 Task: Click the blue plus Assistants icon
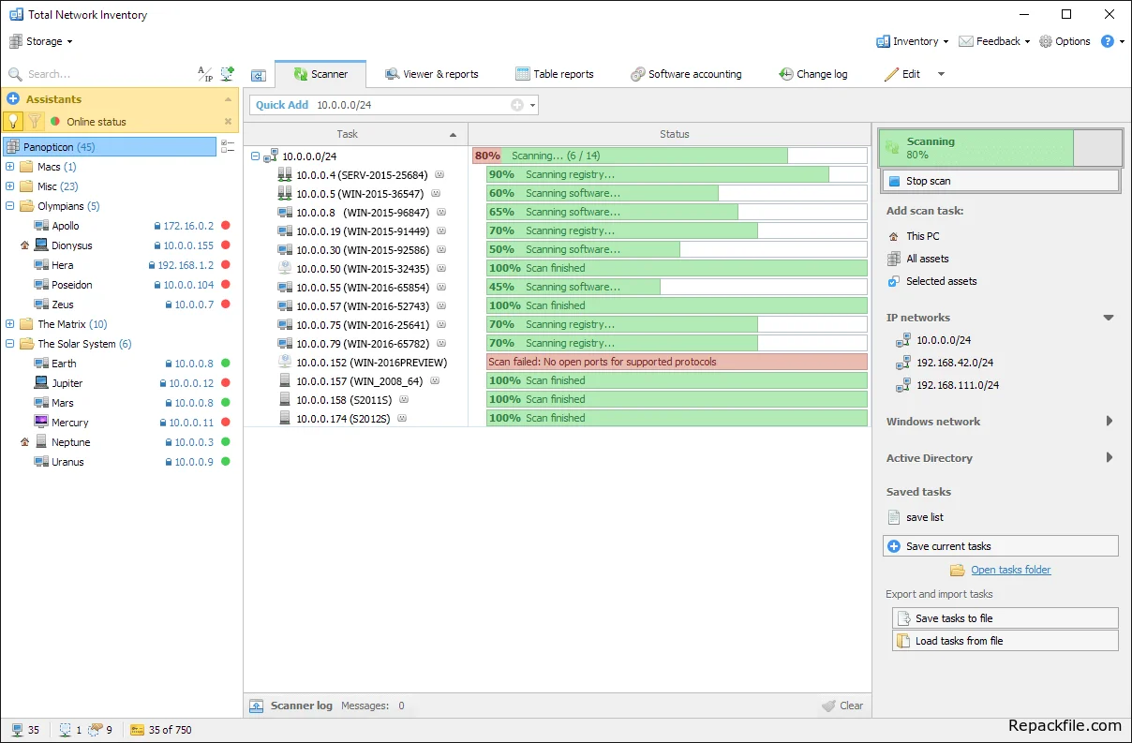[13, 98]
